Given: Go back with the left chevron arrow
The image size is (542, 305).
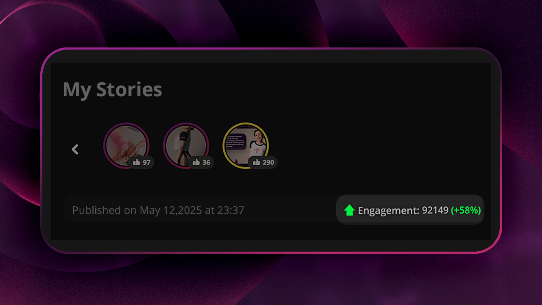Looking at the screenshot, I should point(75,149).
